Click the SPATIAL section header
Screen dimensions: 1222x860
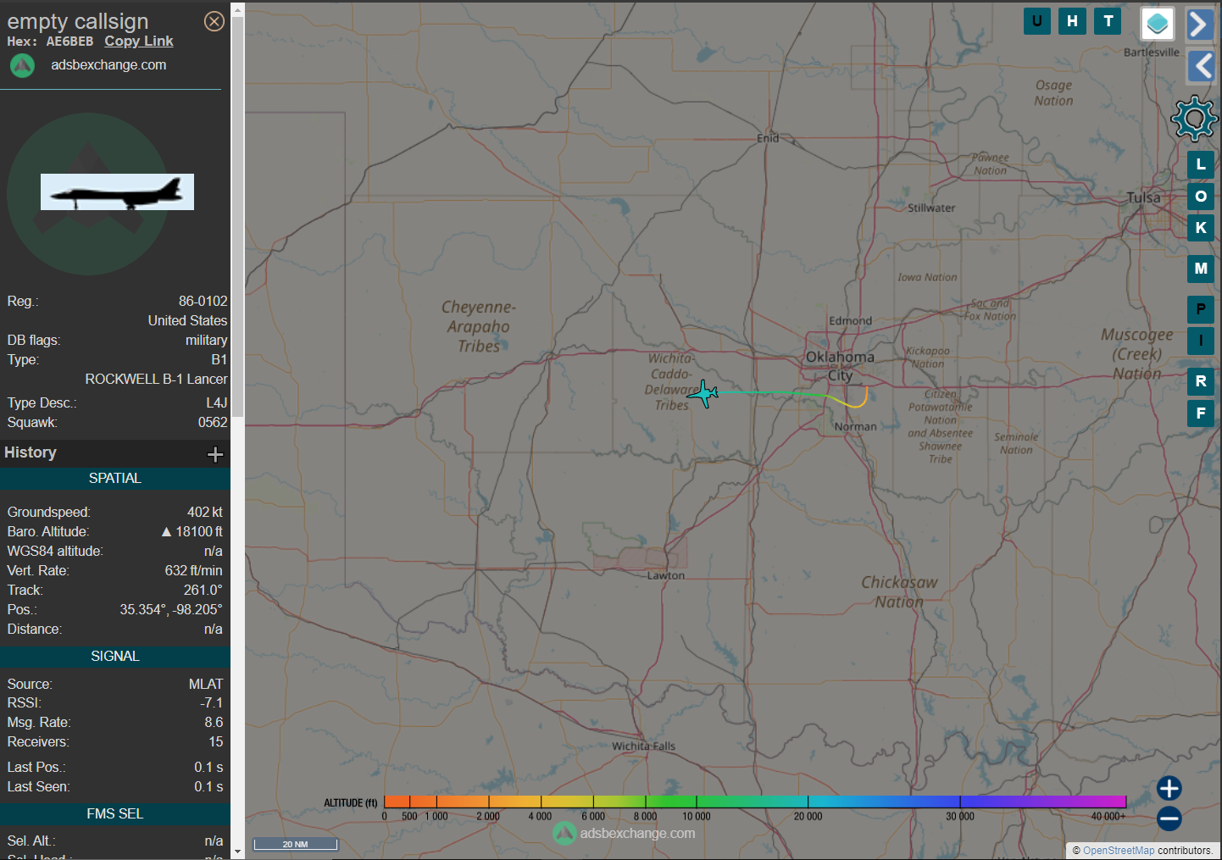pos(115,479)
